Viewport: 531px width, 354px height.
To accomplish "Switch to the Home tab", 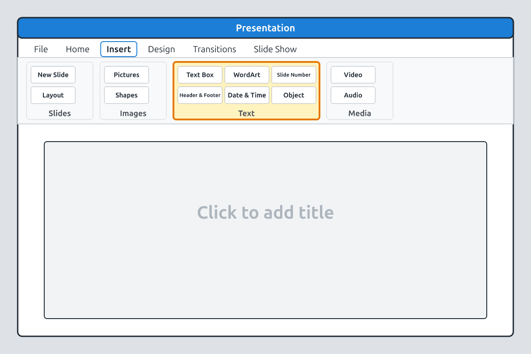I will pos(77,49).
